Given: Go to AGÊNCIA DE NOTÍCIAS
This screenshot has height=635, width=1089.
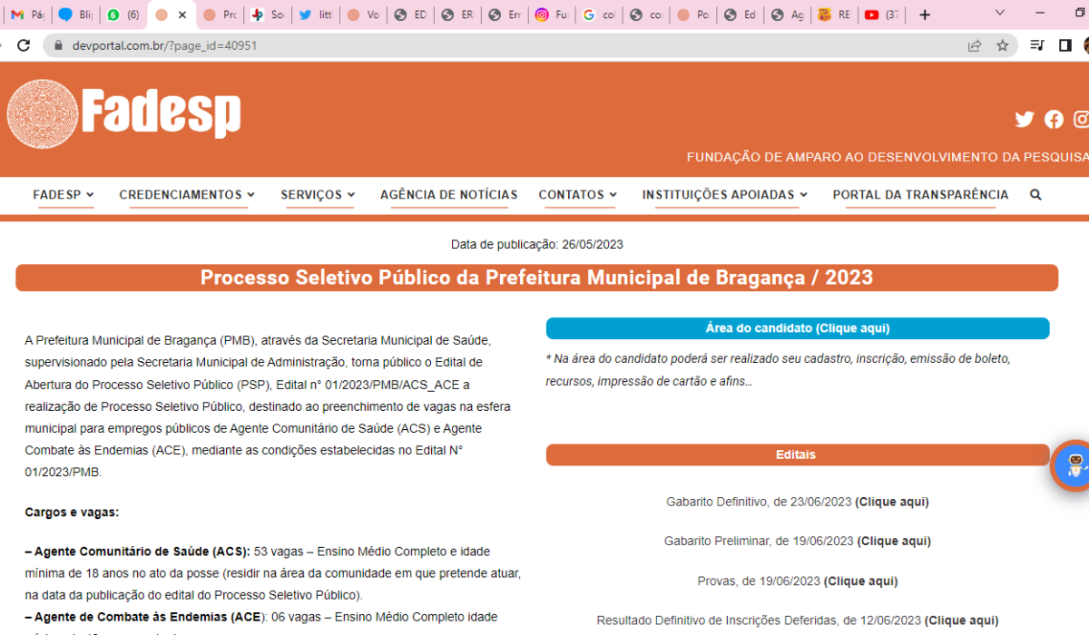Looking at the screenshot, I should click(x=448, y=195).
